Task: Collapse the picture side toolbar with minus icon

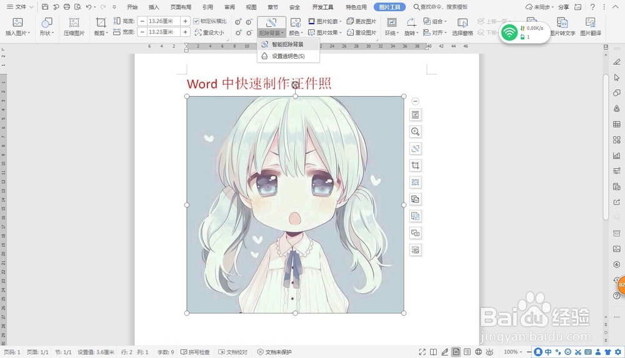Action: (x=416, y=102)
